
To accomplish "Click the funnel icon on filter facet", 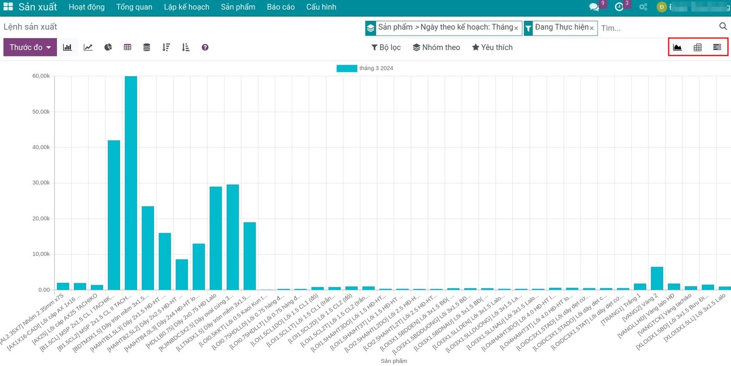I will (528, 28).
